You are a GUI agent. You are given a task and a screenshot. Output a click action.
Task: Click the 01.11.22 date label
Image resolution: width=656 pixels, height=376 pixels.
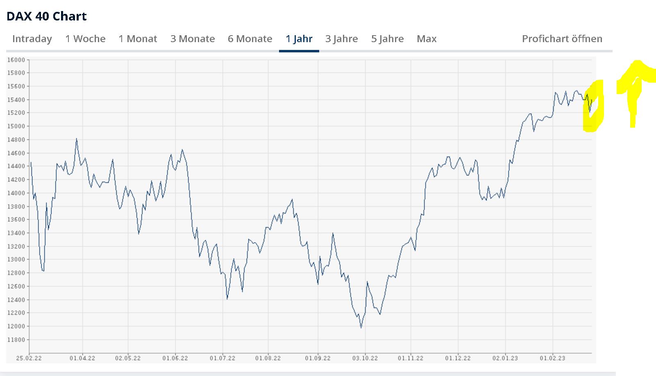[x=411, y=358]
